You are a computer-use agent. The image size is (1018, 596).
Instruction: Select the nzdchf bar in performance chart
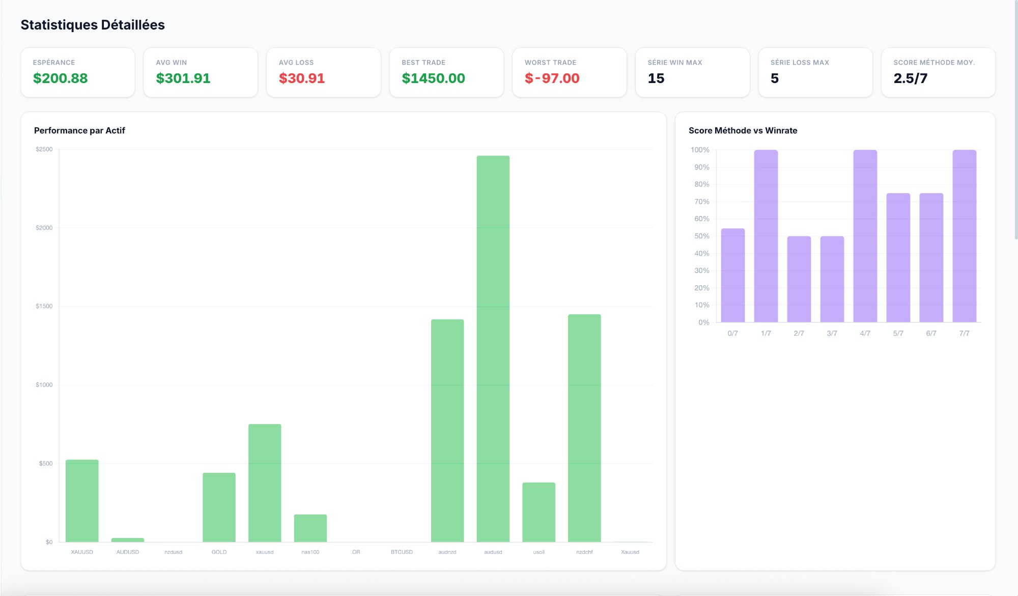click(584, 428)
